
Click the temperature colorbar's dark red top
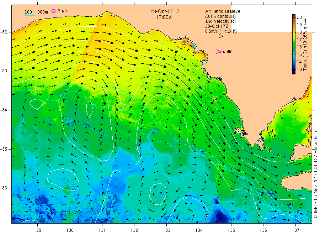tap(294, 16)
